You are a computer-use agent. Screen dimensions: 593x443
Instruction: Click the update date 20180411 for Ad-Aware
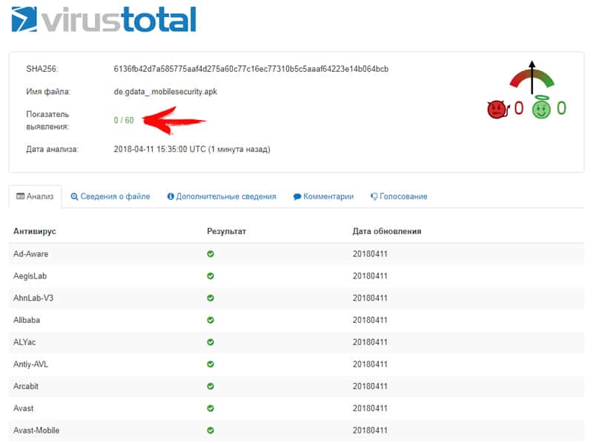tap(370, 254)
